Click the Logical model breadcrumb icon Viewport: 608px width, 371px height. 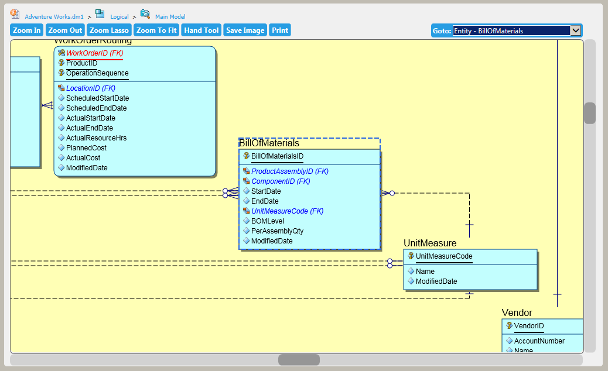100,14
